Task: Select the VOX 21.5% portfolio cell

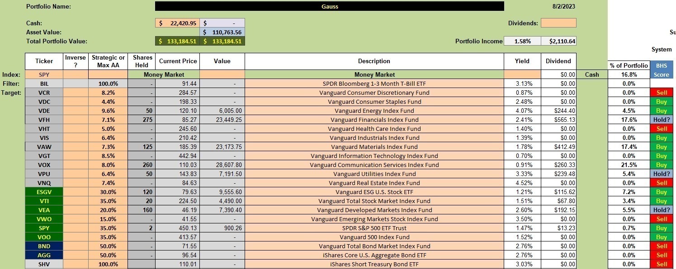Action: 629,165
